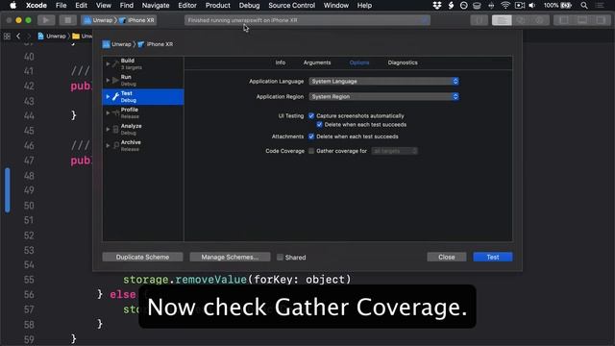Go back in editor history
The height and width of the screenshot is (346, 615).
18,37
